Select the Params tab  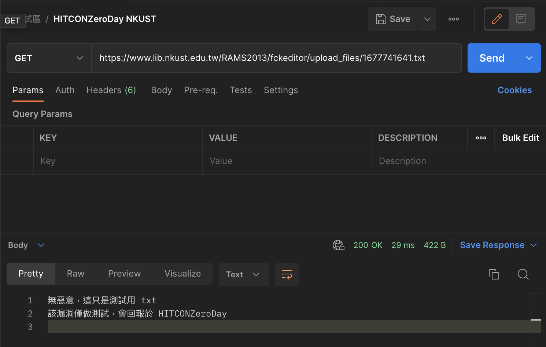pos(28,90)
